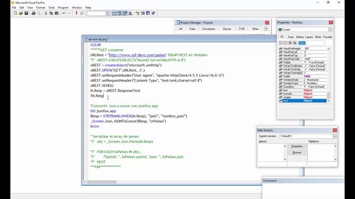The height and width of the screenshot is (199, 355).
Task: Switch to the All tab in Project Manager
Action: pyautogui.click(x=180, y=29)
